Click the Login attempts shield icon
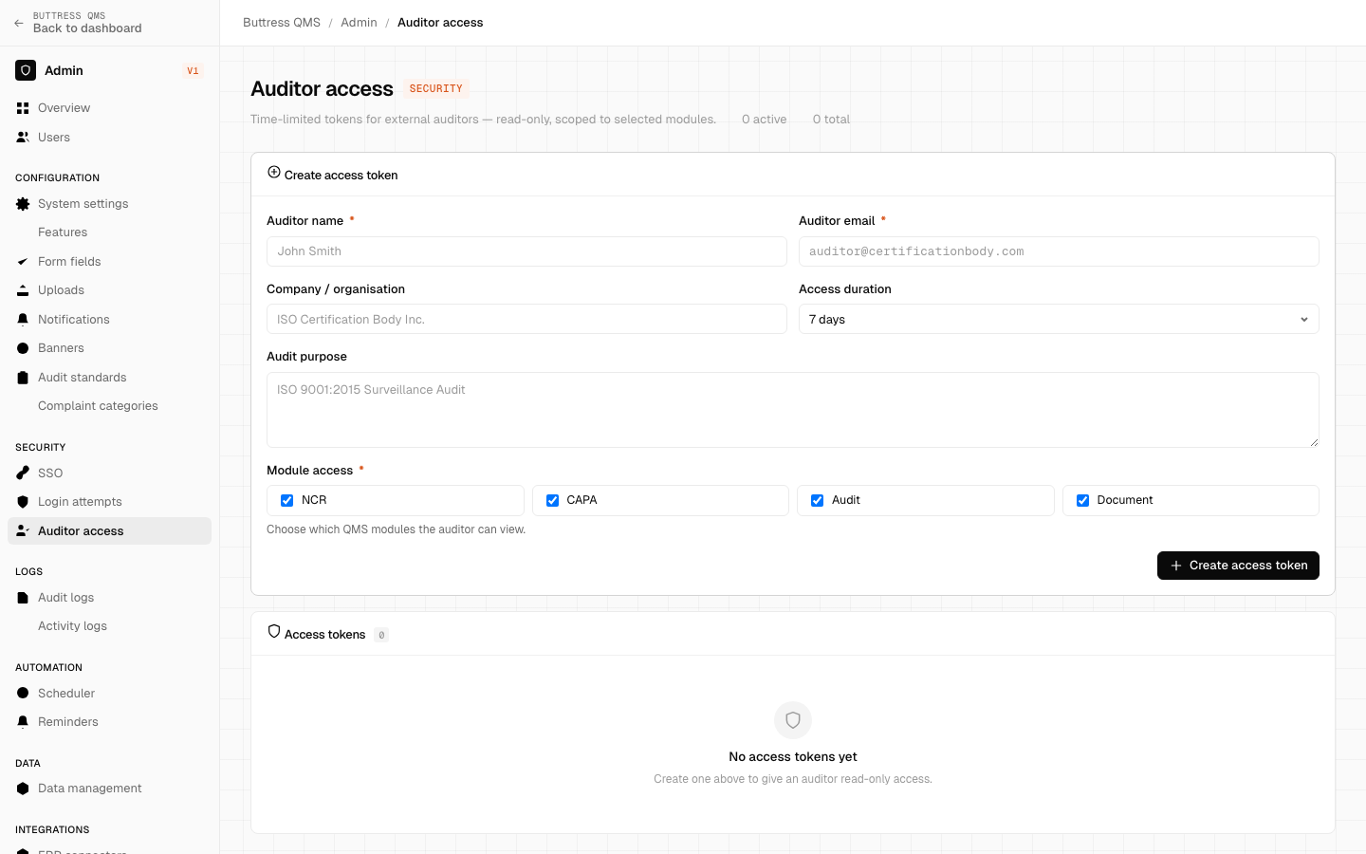Image resolution: width=1366 pixels, height=854 pixels. (23, 502)
